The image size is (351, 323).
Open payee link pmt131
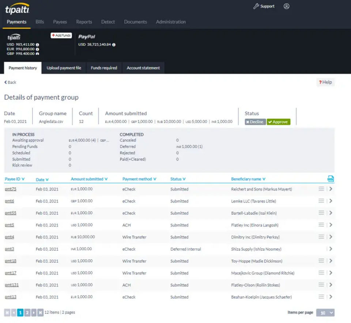coord(12,285)
